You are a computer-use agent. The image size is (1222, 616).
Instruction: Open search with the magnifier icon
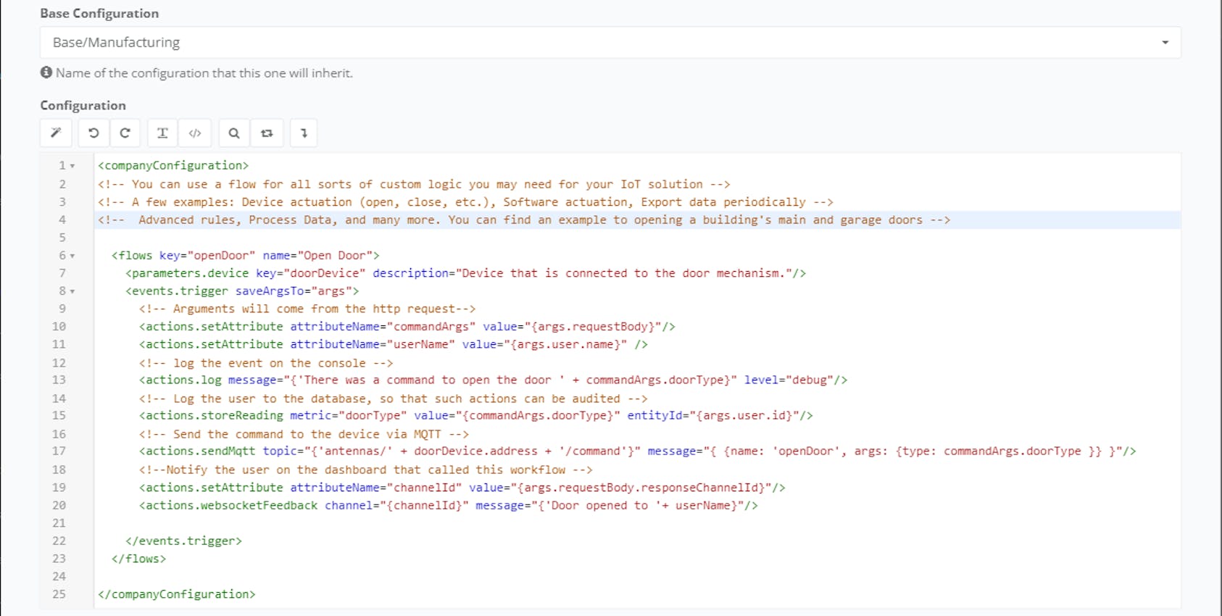point(234,133)
